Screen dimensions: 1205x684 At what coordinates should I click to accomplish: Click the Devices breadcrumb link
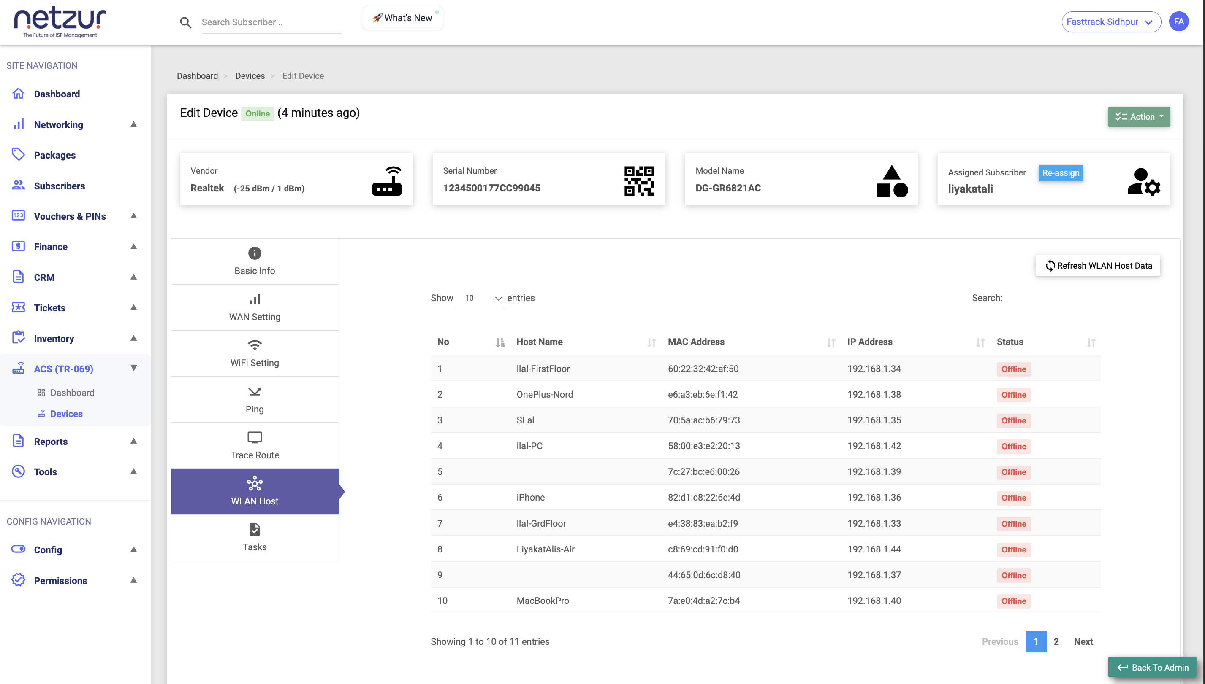tap(250, 75)
